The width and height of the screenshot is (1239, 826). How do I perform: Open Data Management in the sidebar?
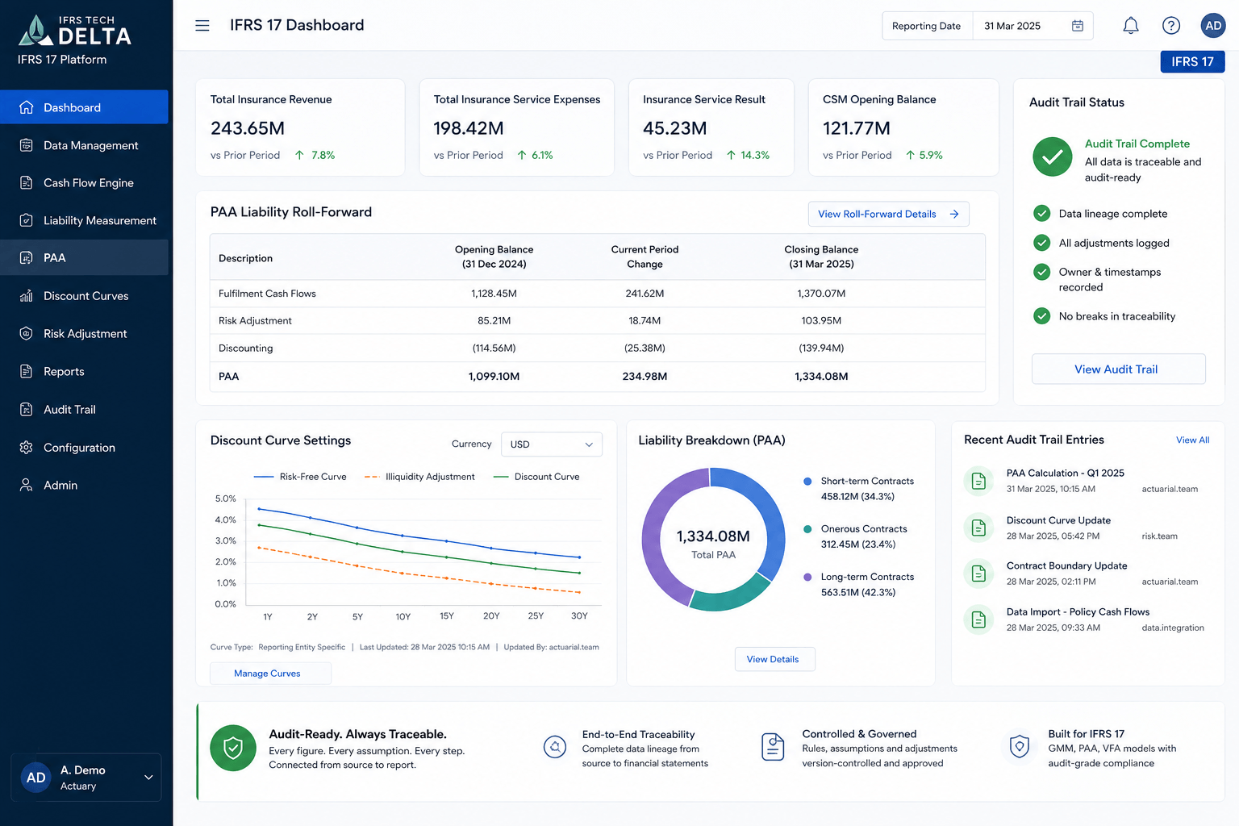click(84, 145)
